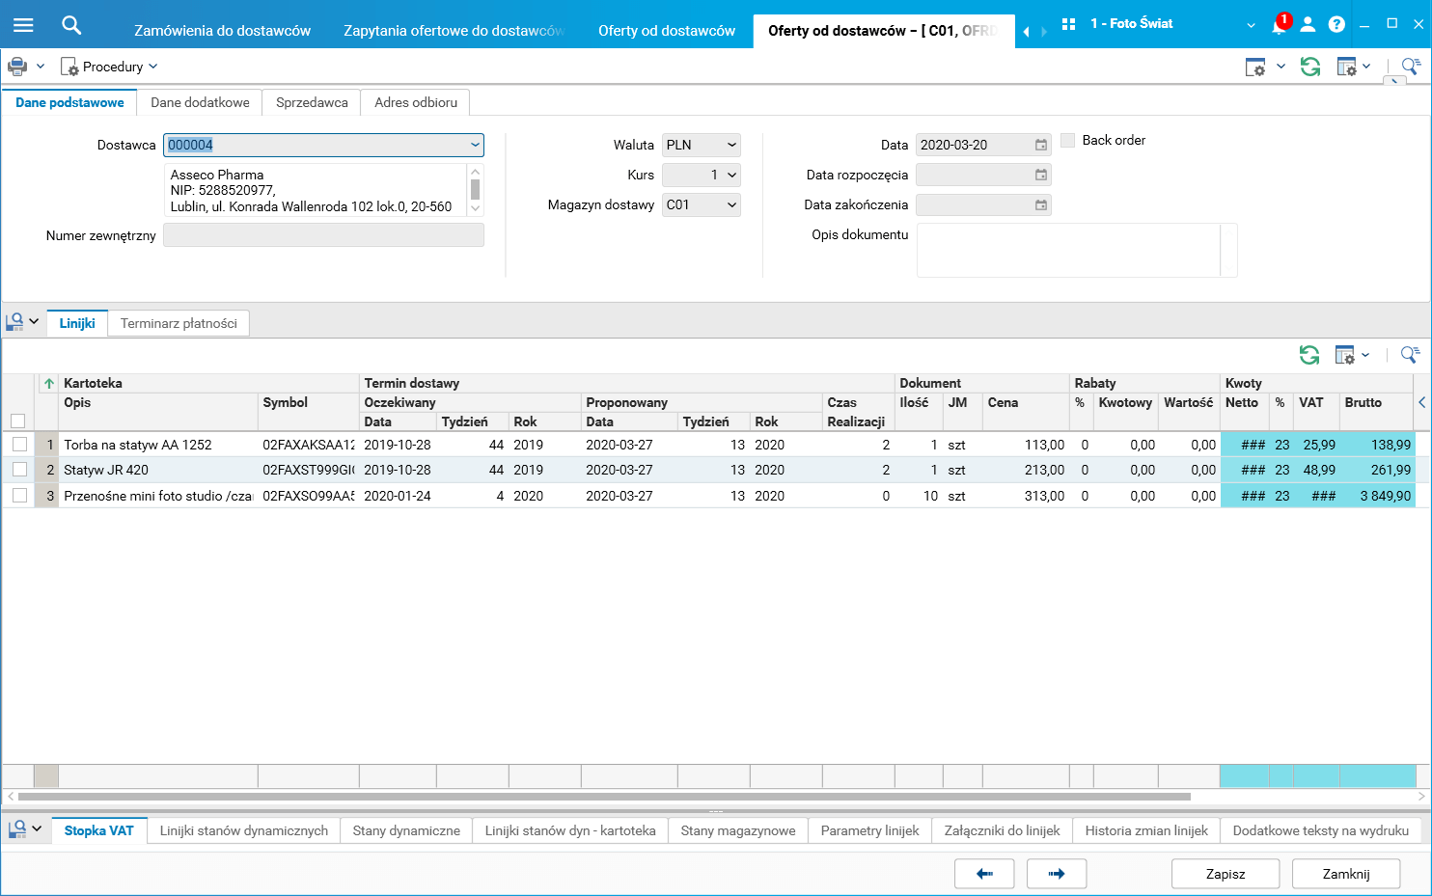Open the calendar for Data rozpoczęcia
The height and width of the screenshot is (896, 1432).
pyautogui.click(x=1041, y=175)
